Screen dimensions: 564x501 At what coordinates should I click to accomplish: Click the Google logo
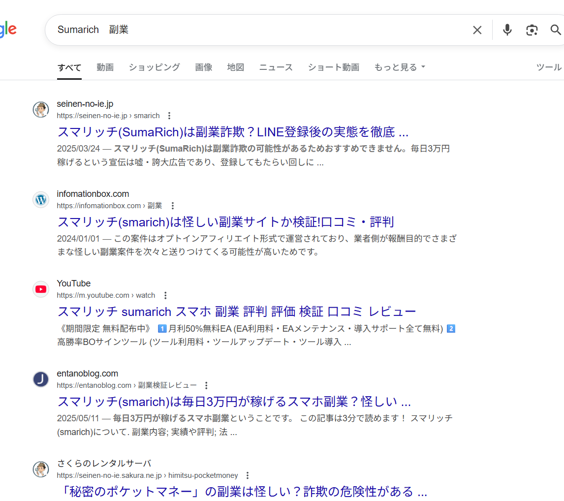pyautogui.click(x=8, y=30)
